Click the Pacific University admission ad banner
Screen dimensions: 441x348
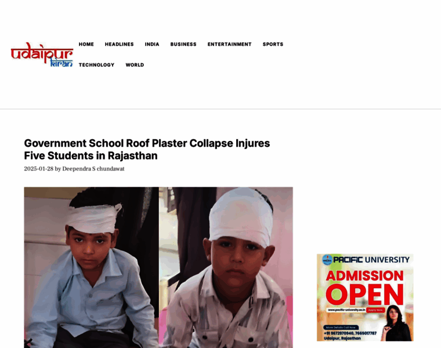coord(365,298)
